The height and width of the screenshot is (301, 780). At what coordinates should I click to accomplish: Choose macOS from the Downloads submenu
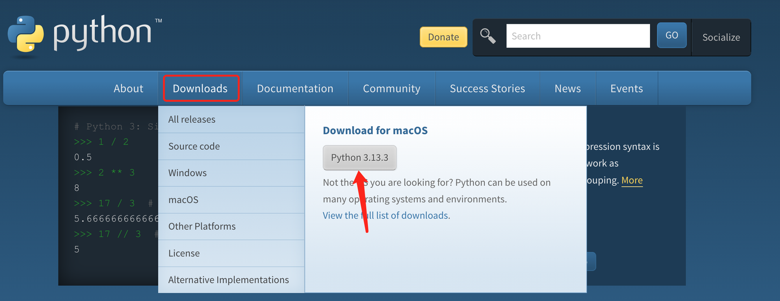(x=183, y=200)
